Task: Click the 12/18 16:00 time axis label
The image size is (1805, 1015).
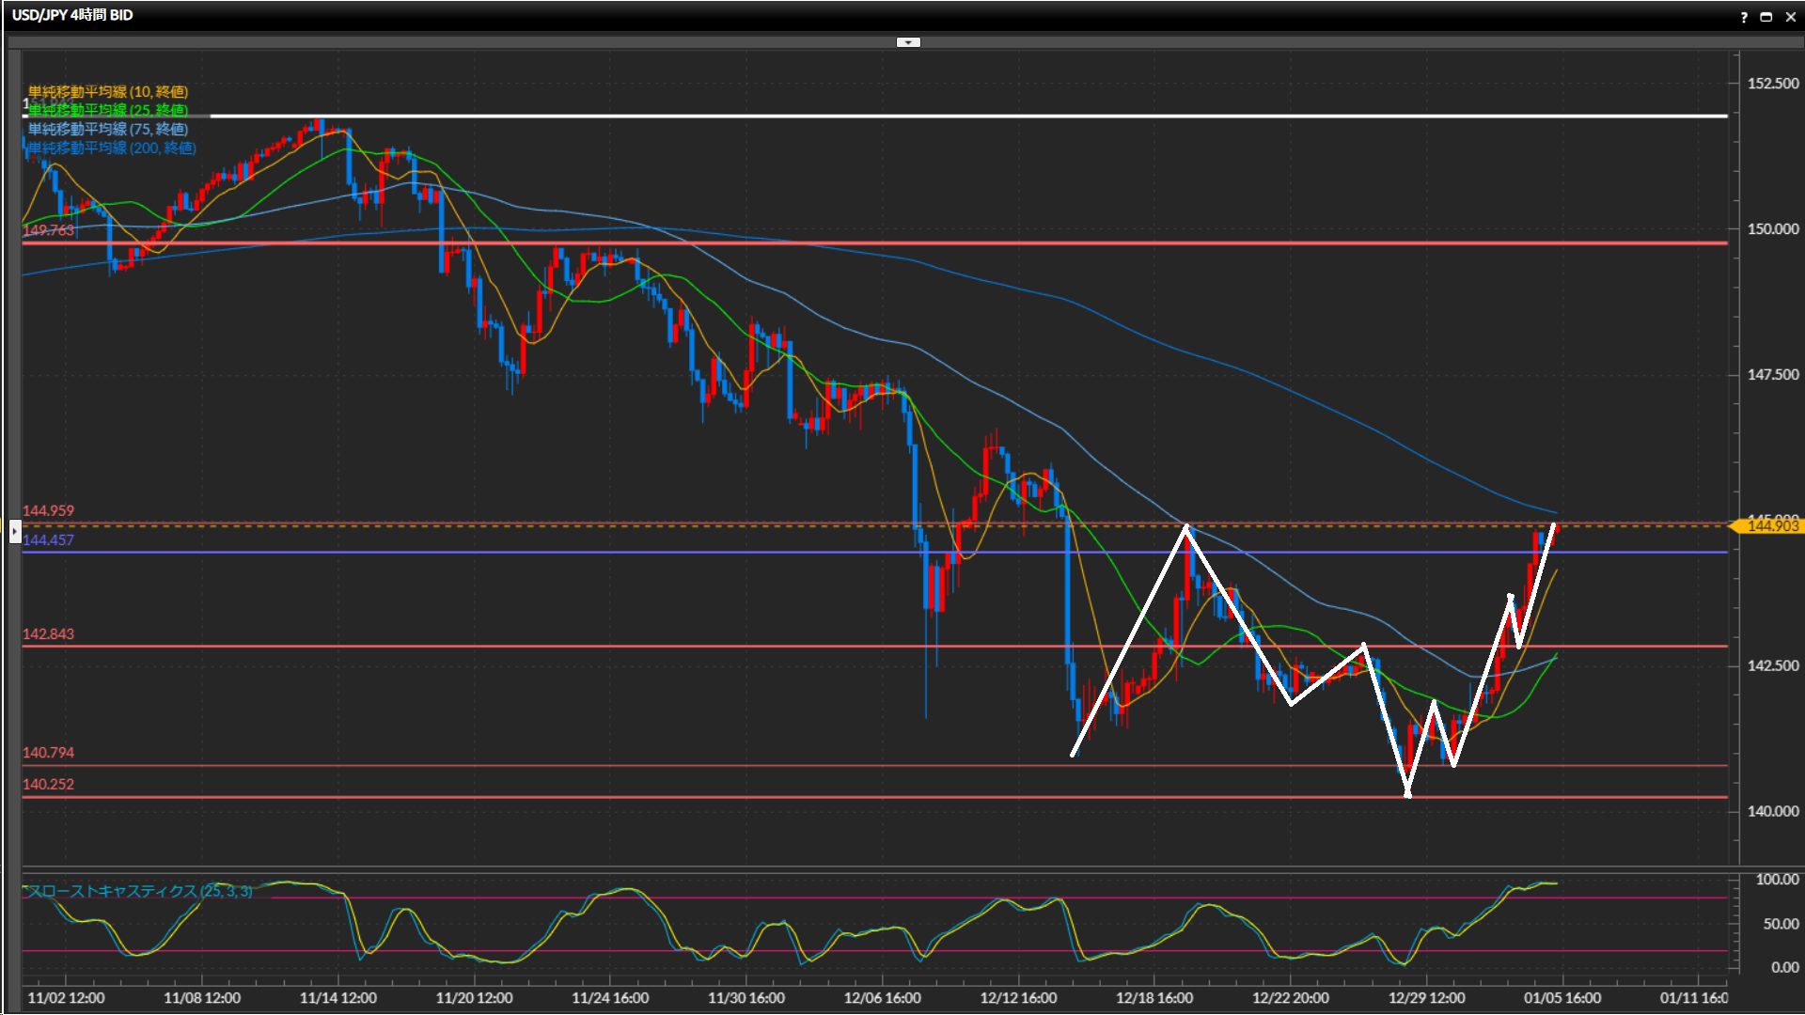Action: tap(1154, 998)
